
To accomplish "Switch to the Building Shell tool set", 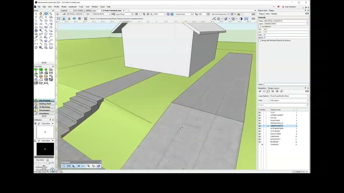I will coord(44,104).
